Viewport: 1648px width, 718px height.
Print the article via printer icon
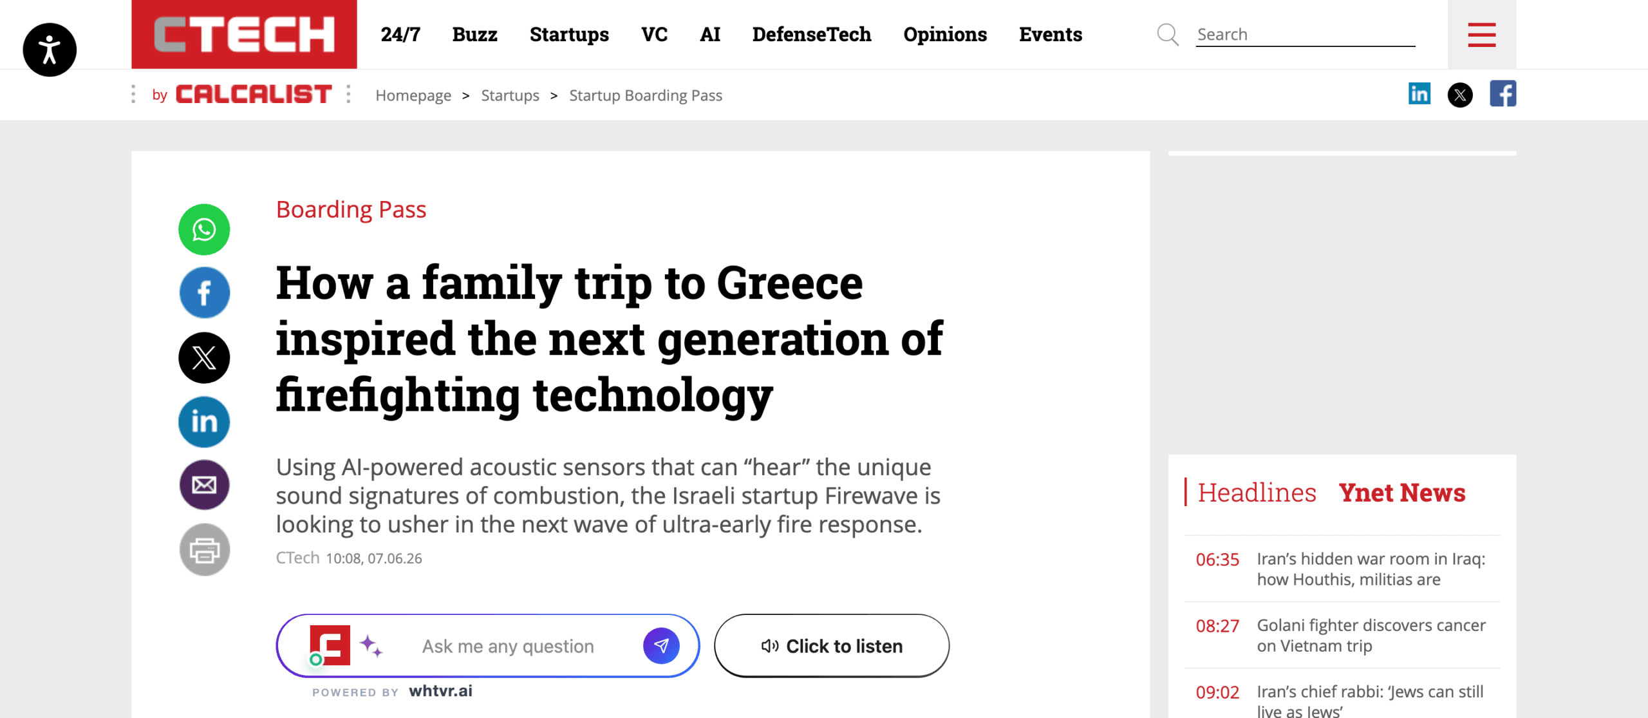[204, 549]
